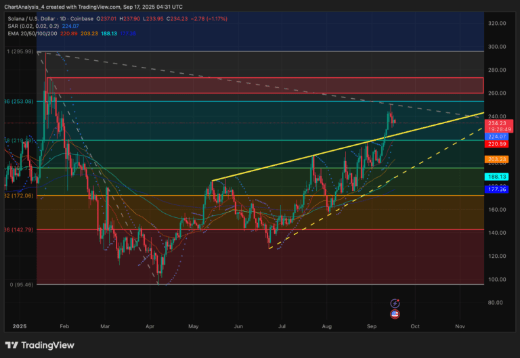This screenshot has height=358, width=520.
Task: Click the close value C234.23
Action: pos(177,19)
